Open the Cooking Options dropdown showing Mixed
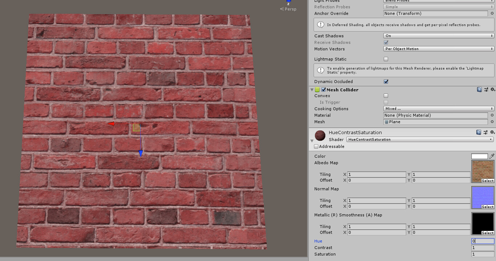The height and width of the screenshot is (261, 496). 438,108
